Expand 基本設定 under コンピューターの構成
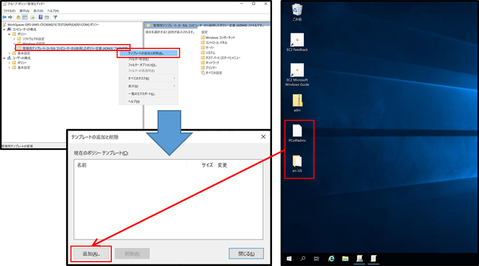 pyautogui.click(x=9, y=53)
